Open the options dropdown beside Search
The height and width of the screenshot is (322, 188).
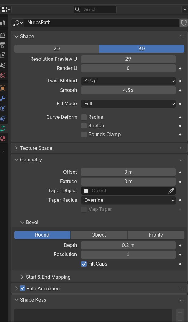(x=185, y=9)
